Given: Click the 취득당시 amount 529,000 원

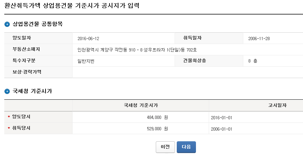Looking at the screenshot, I should coord(157,129).
